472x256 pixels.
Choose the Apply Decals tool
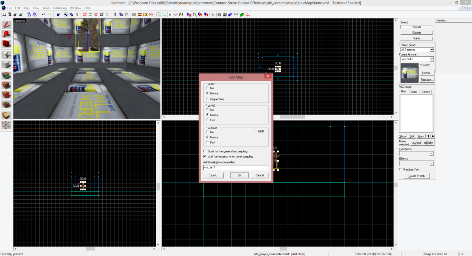click(6, 95)
